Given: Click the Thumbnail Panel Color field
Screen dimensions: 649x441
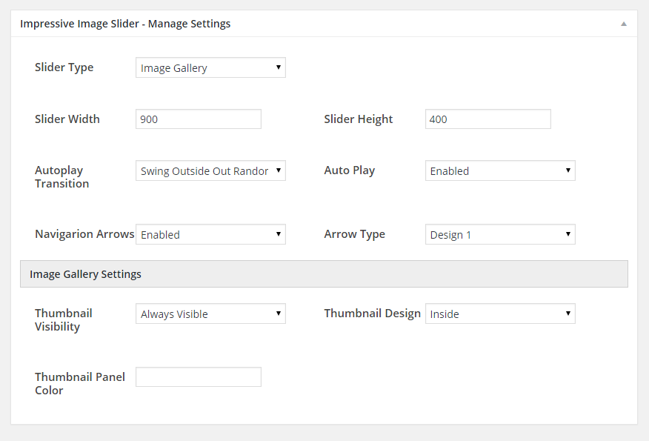Looking at the screenshot, I should (x=199, y=377).
